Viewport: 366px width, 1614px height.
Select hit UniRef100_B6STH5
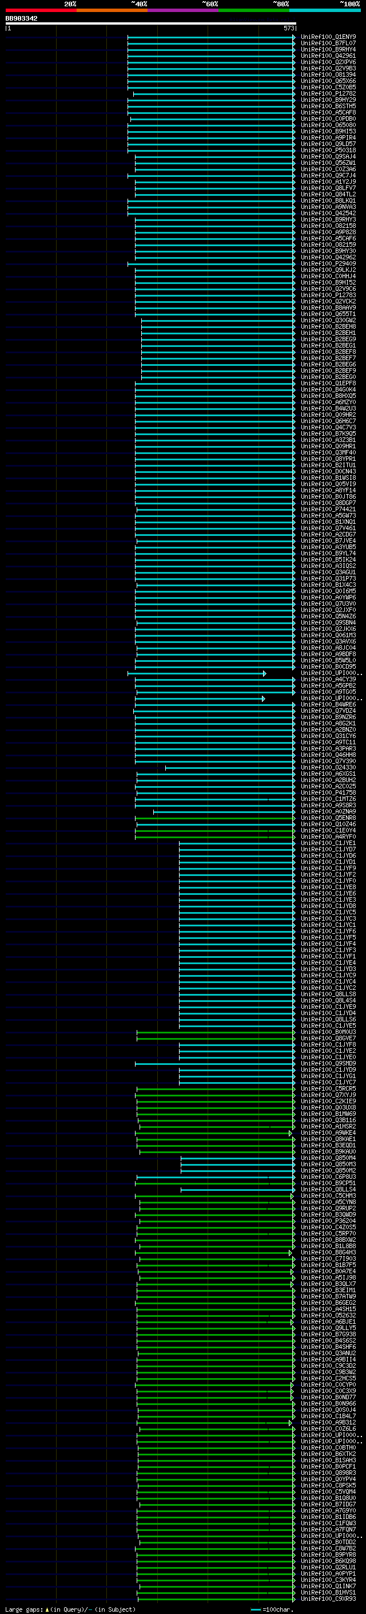click(328, 106)
